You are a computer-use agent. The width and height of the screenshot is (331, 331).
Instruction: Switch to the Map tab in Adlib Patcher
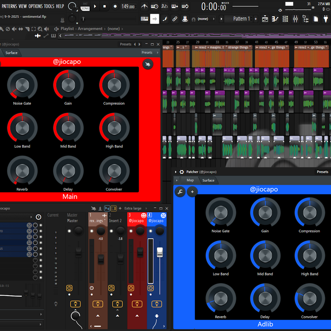click(190, 180)
